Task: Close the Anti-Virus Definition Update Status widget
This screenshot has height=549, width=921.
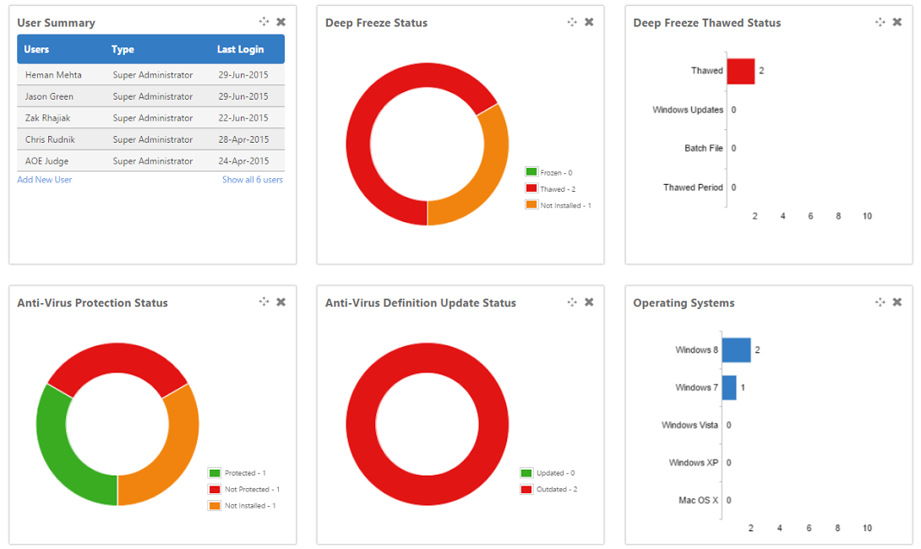Action: pyautogui.click(x=589, y=302)
